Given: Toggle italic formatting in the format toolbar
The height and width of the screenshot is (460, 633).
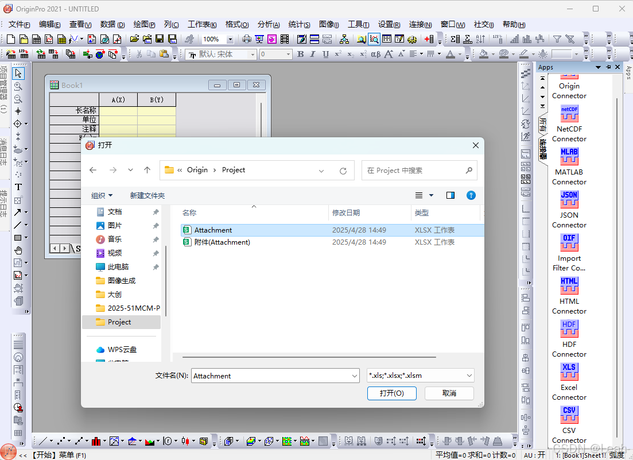Looking at the screenshot, I should 313,53.
